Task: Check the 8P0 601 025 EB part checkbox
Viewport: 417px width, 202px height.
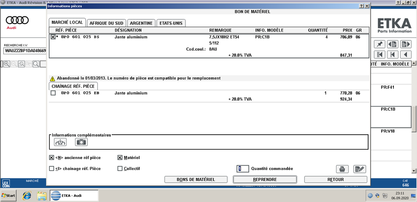Action: [53, 93]
